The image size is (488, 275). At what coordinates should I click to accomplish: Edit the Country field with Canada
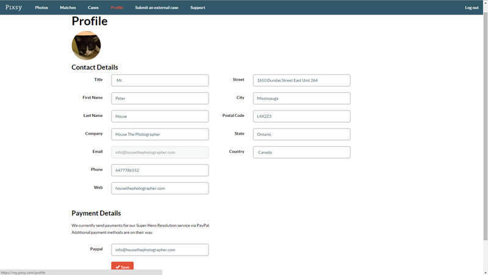(x=301, y=152)
